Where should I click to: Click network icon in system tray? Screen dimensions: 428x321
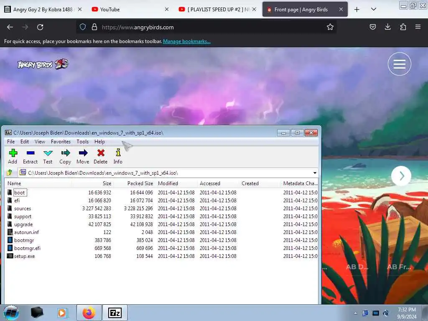click(x=376, y=313)
